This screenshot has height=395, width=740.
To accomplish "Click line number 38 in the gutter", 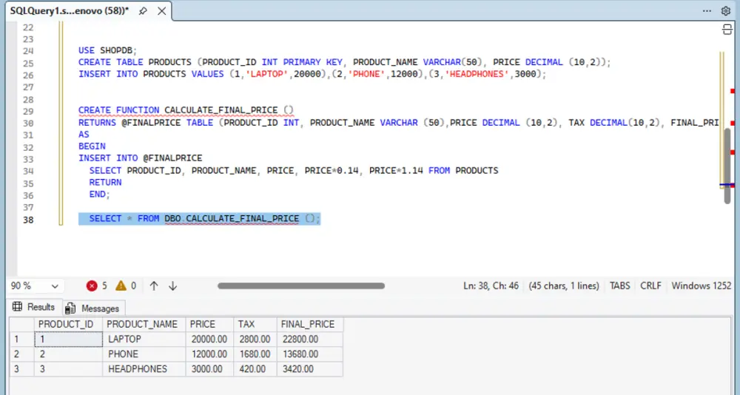I will [x=28, y=220].
